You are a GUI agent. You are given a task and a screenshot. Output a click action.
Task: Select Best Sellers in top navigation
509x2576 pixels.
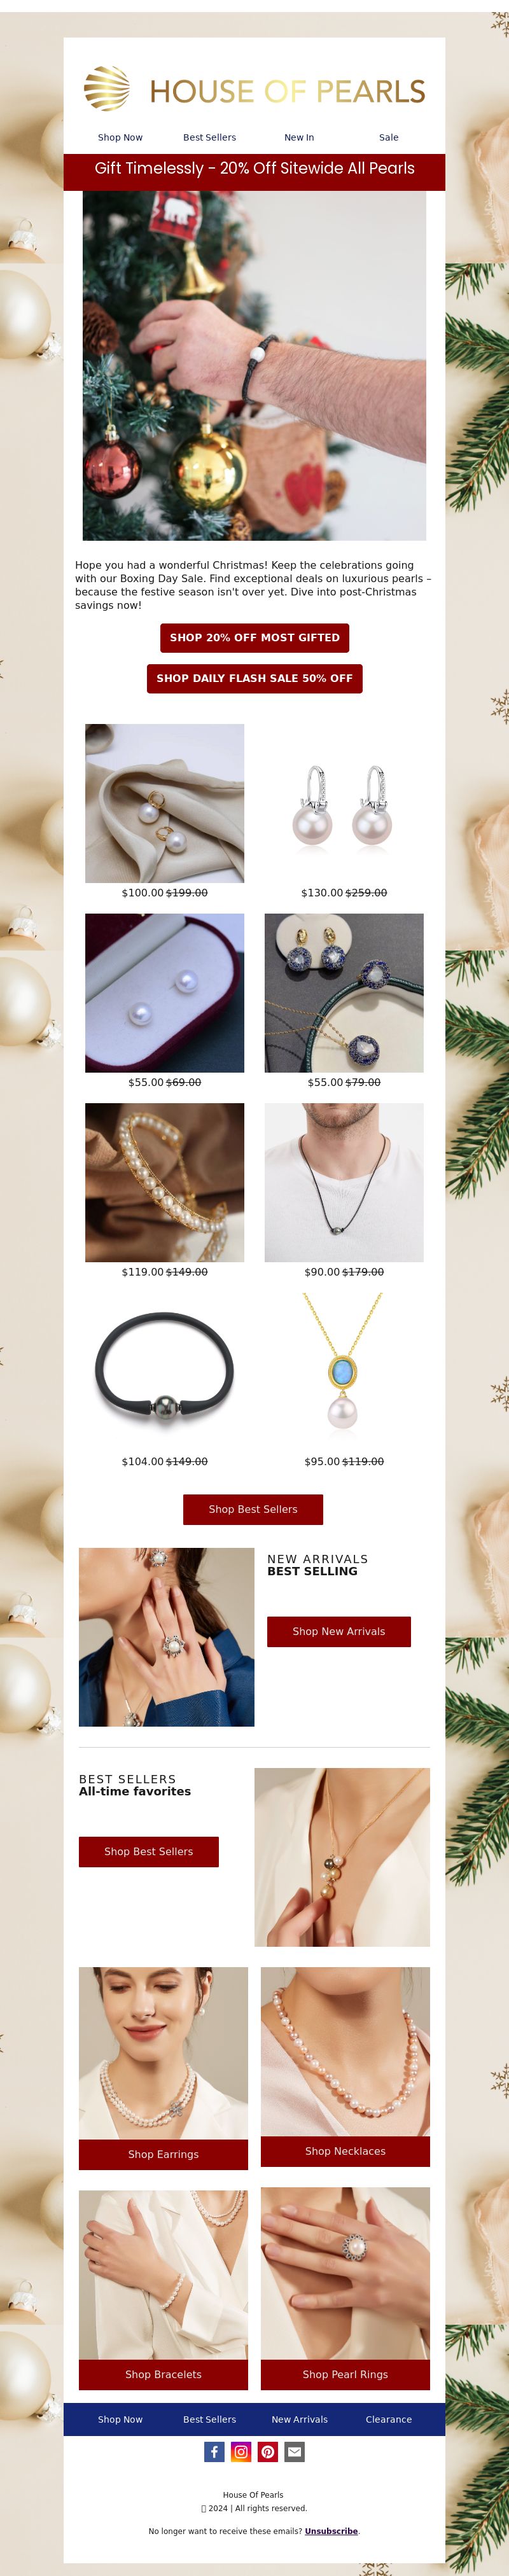[210, 137]
